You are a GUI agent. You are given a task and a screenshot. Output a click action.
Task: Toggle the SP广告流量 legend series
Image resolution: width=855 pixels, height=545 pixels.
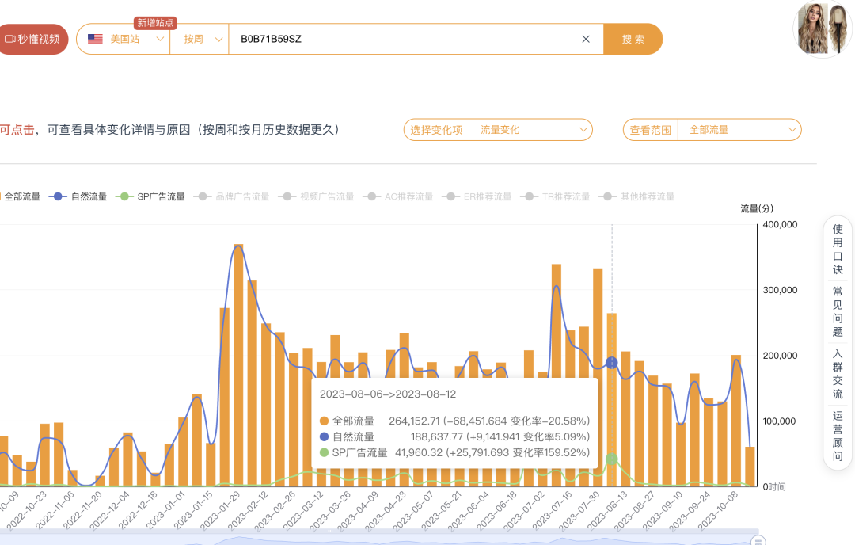pyautogui.click(x=150, y=197)
